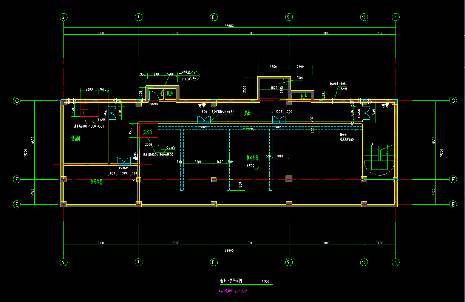This screenshot has height=302, width=465.
Task: Select the 走廊 corridor label
Action: pos(247,112)
